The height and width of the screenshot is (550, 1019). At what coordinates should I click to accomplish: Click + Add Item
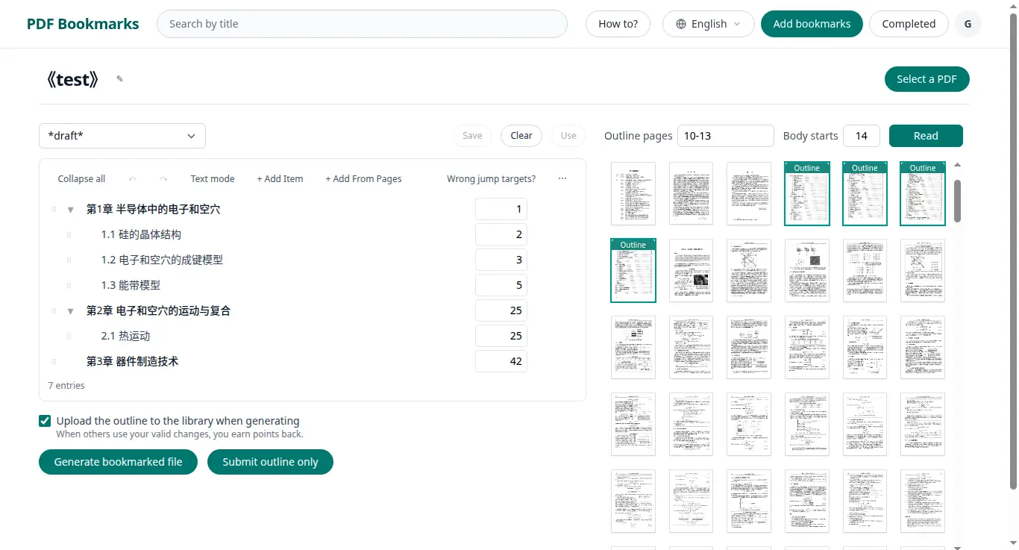280,179
